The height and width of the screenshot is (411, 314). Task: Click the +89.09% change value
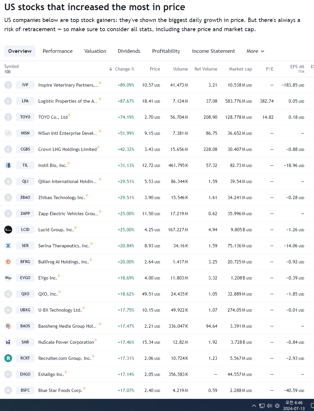pyautogui.click(x=126, y=85)
